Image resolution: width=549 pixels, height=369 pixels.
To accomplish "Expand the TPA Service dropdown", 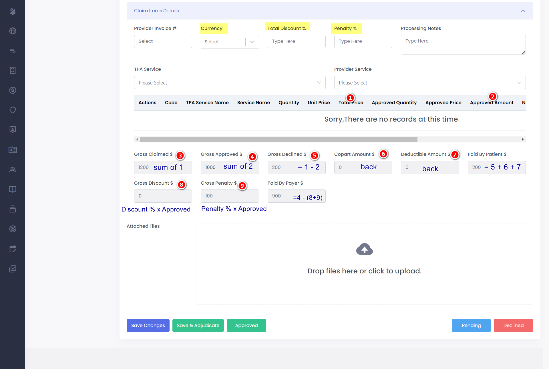I will click(230, 82).
